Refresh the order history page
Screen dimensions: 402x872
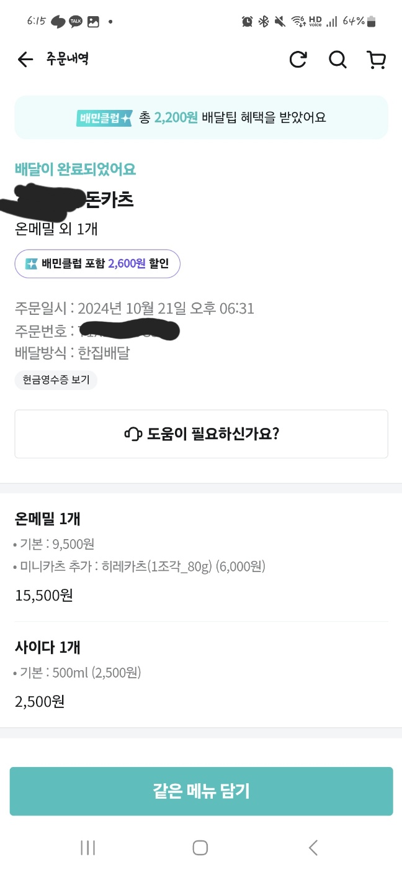pos(298,60)
